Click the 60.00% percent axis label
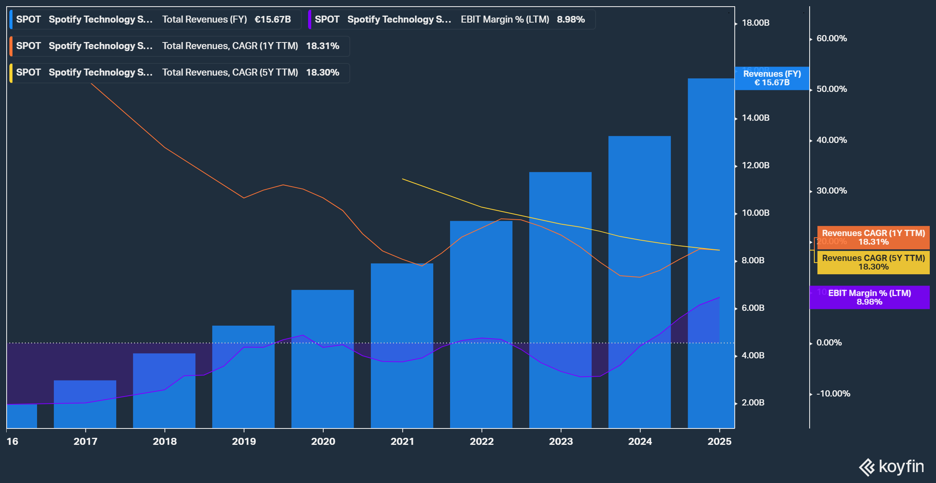936x483 pixels. pyautogui.click(x=831, y=38)
